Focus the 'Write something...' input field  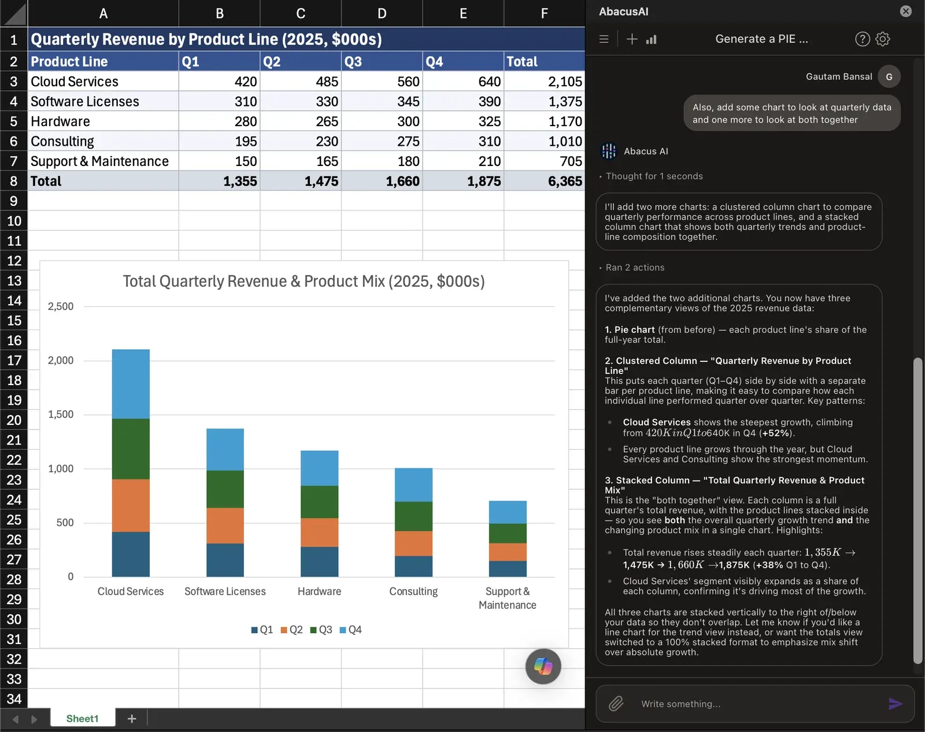755,704
